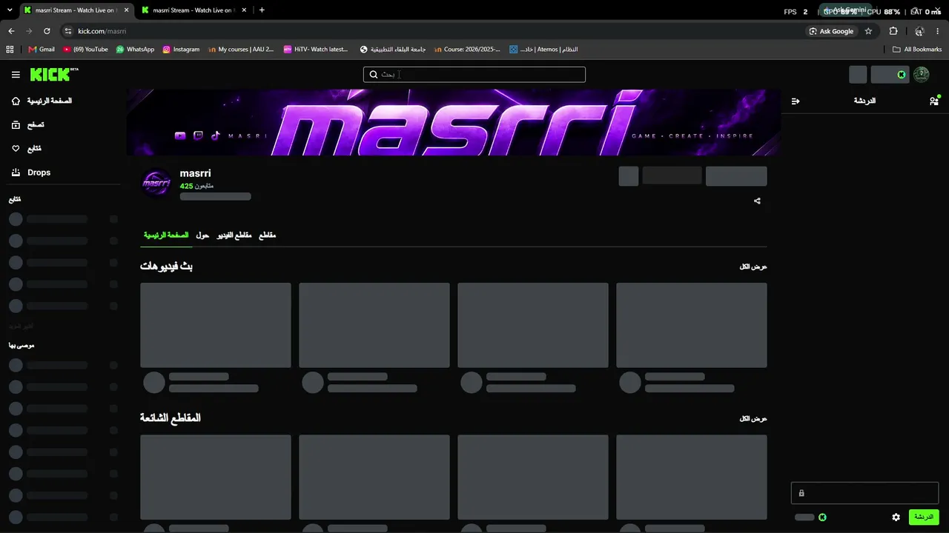The image size is (949, 533).
Task: Click the masrri channel banner
Action: [x=453, y=123]
